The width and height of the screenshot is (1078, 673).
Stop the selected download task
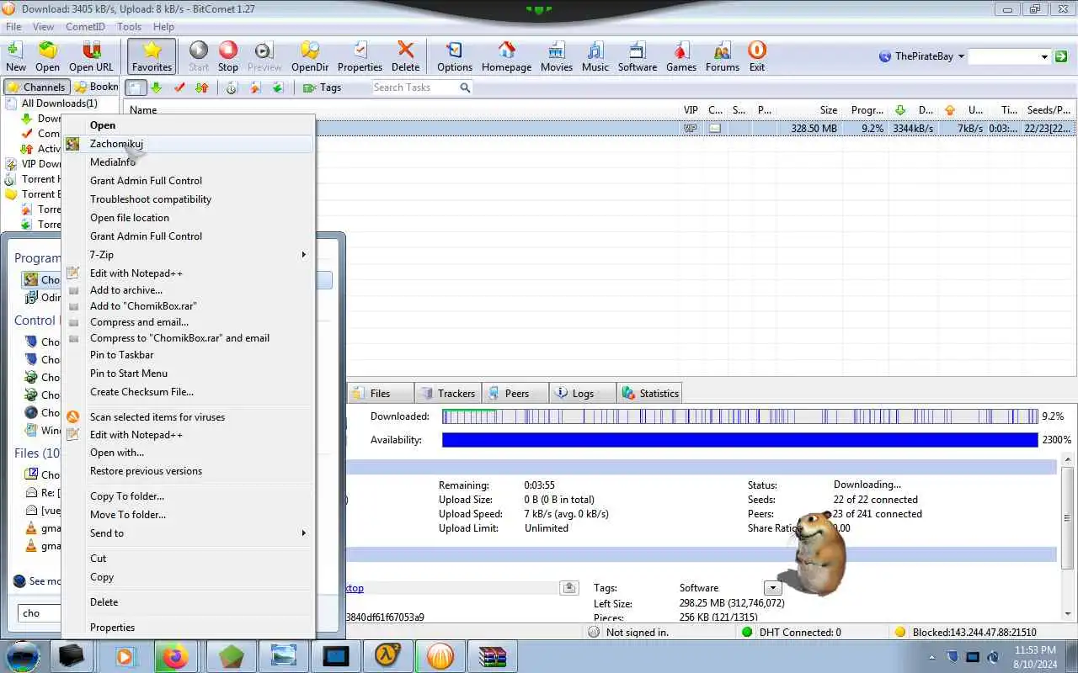coord(228,56)
